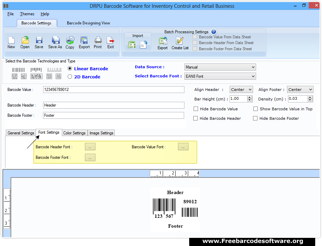
Task: Click the Density value field
Action: pyautogui.click(x=298, y=99)
